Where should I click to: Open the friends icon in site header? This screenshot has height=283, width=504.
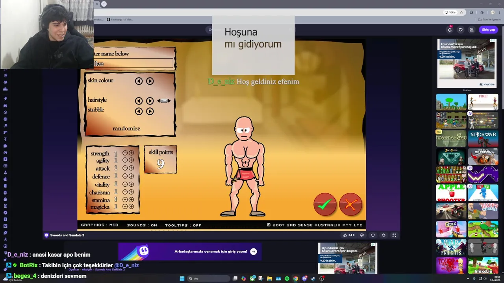pos(471,30)
